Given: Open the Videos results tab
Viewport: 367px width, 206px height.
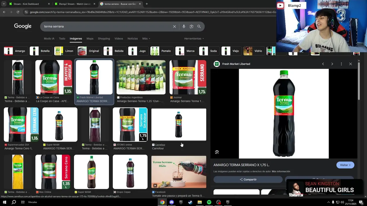Looking at the screenshot, I should (x=119, y=39).
